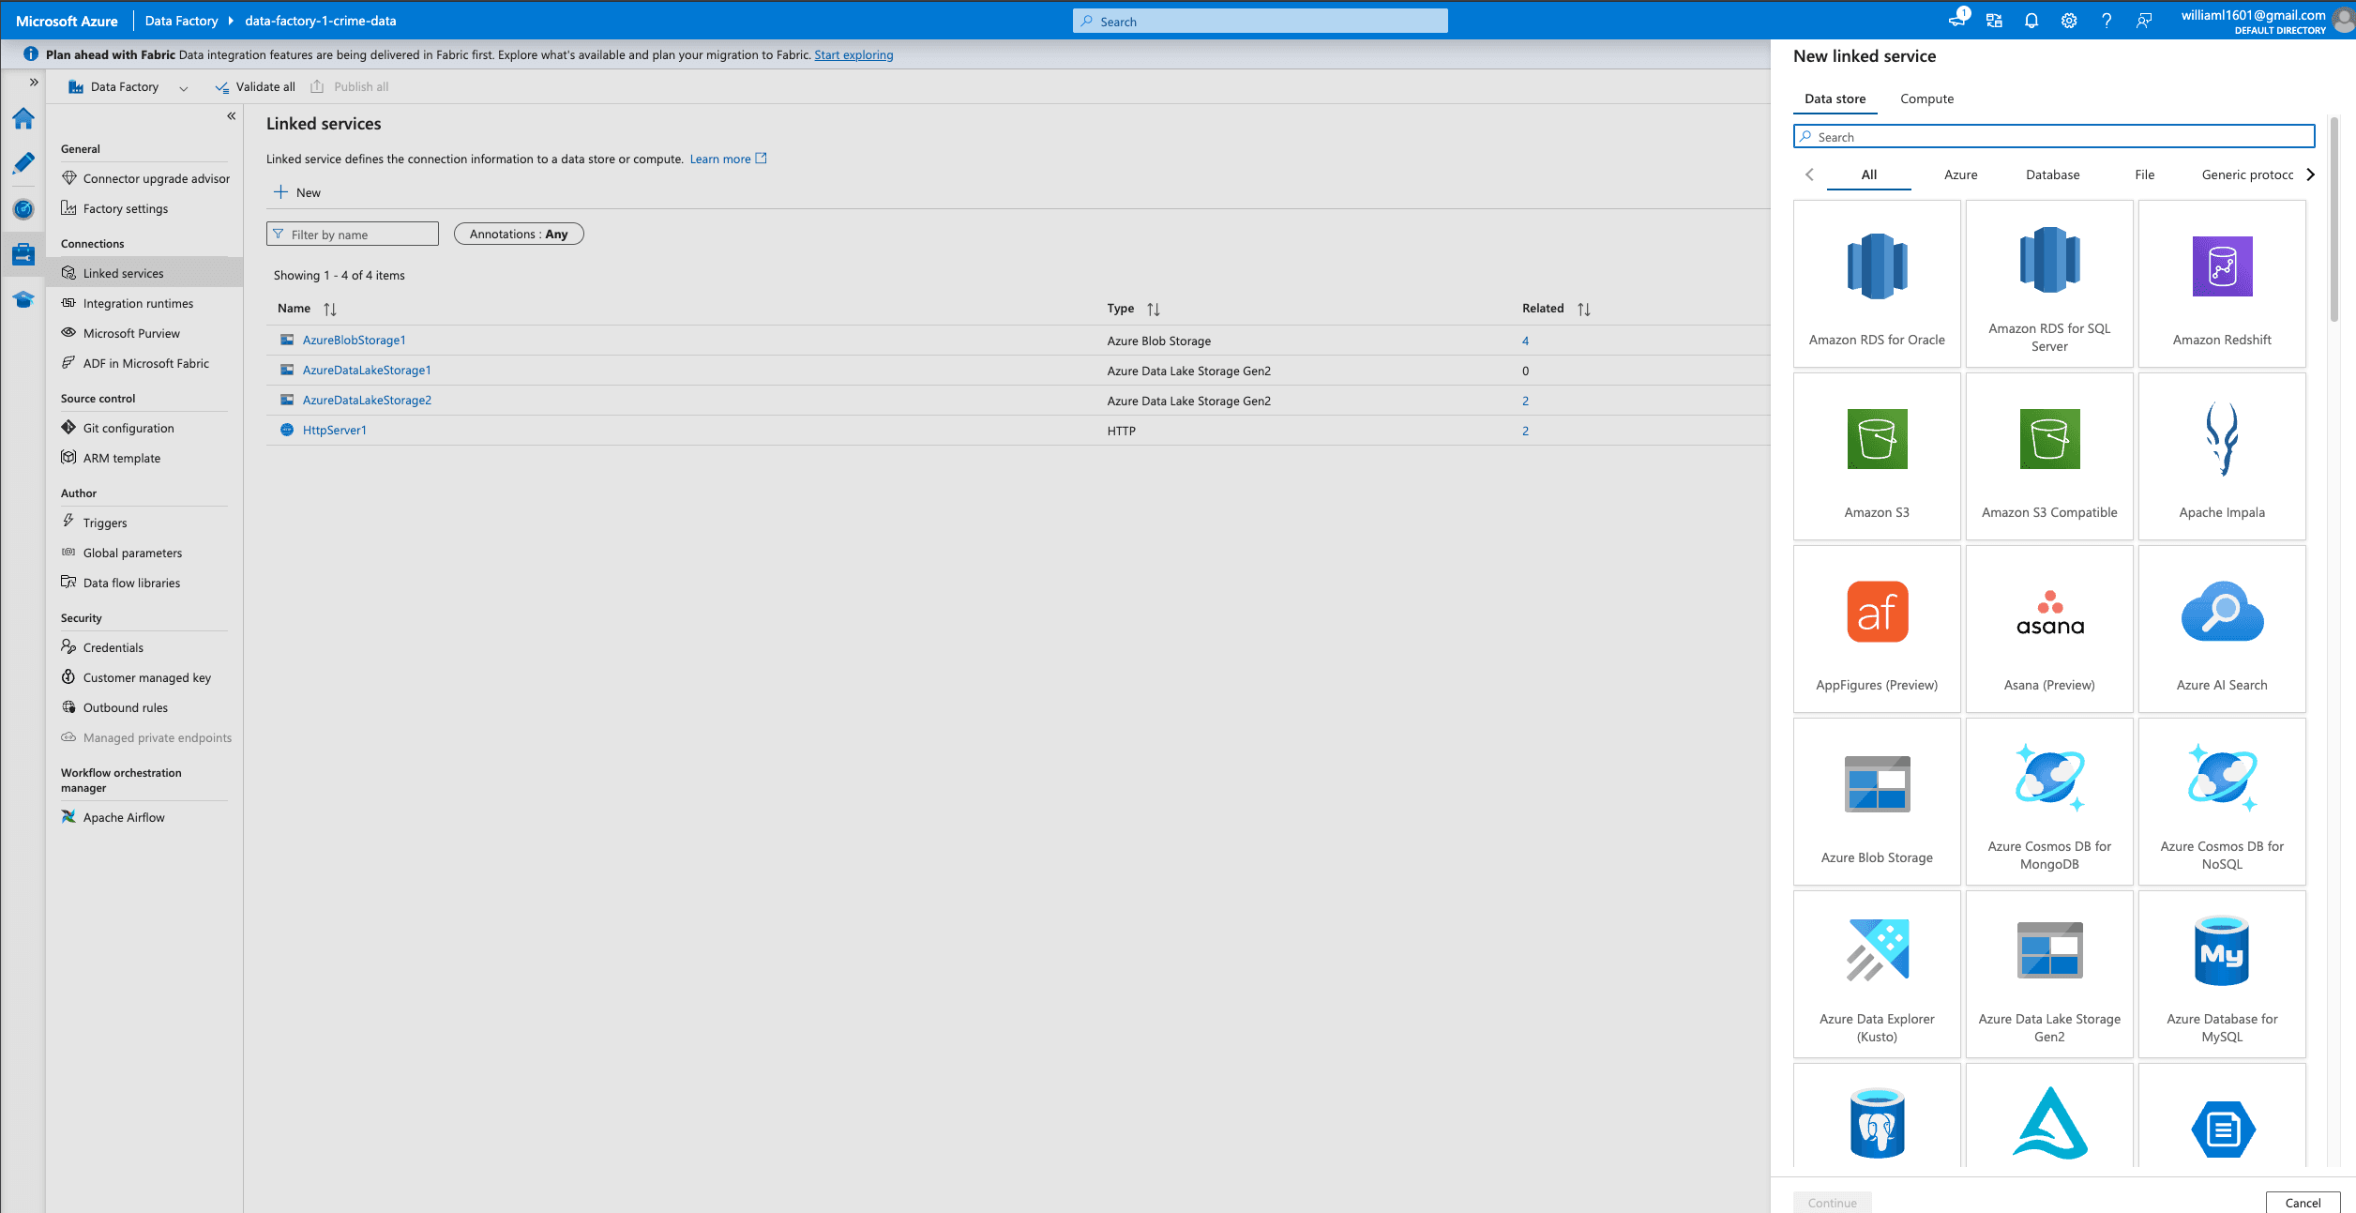Choose Amazon S3 connector
Viewport: 2356px width, 1213px height.
[1876, 456]
